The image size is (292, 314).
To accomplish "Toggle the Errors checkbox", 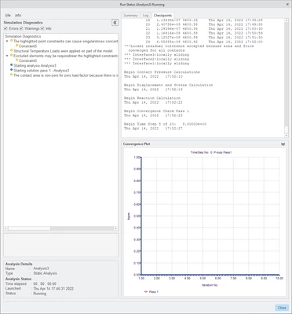I will coord(5,28).
